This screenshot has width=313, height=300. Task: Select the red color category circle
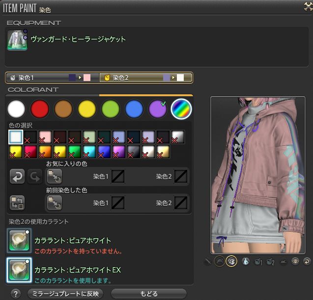pos(39,109)
